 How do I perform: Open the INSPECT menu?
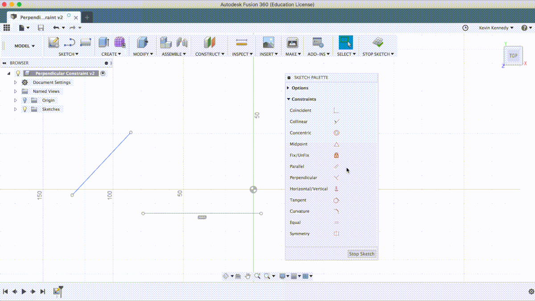click(243, 54)
